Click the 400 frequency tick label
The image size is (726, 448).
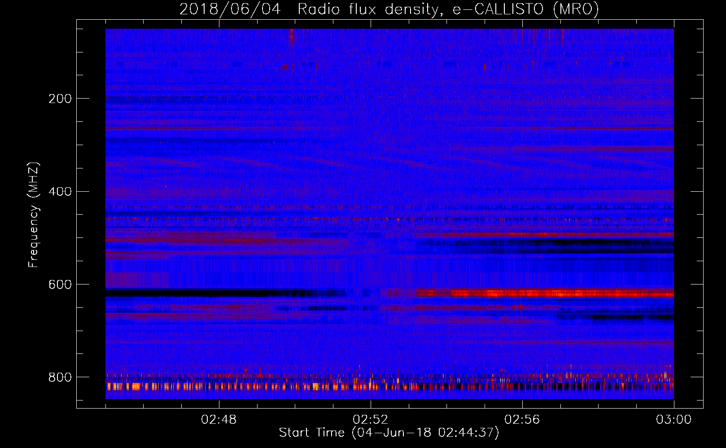click(x=60, y=192)
